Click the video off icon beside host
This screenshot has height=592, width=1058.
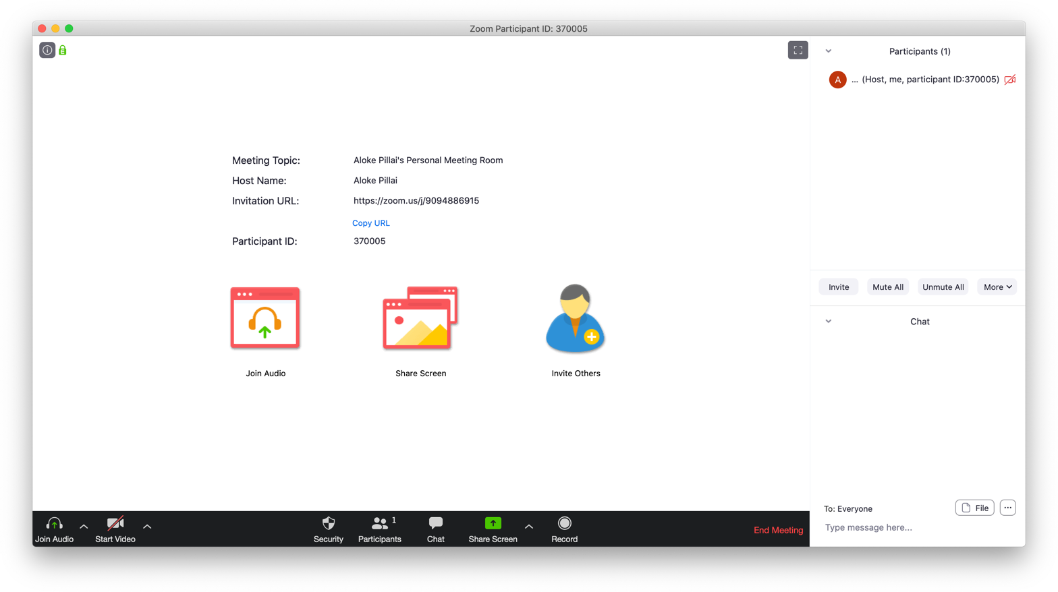pyautogui.click(x=1010, y=80)
